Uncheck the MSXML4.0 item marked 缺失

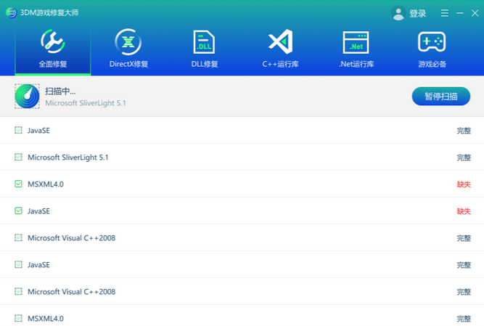(x=18, y=184)
